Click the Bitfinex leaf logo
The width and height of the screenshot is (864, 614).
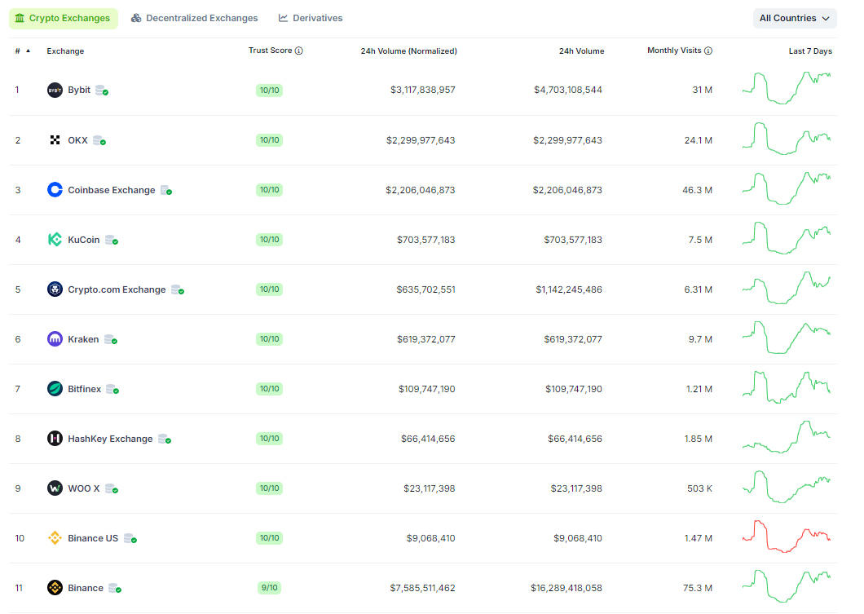(55, 389)
